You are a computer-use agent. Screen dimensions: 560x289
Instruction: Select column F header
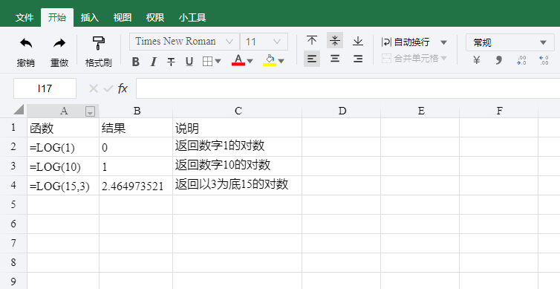click(x=499, y=111)
